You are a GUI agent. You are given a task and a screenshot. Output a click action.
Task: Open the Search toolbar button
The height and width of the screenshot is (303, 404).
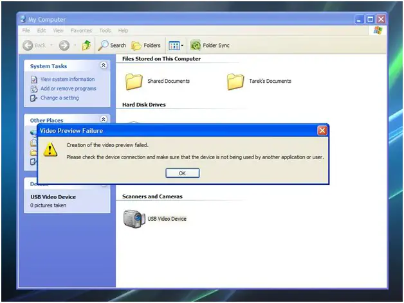pyautogui.click(x=112, y=46)
